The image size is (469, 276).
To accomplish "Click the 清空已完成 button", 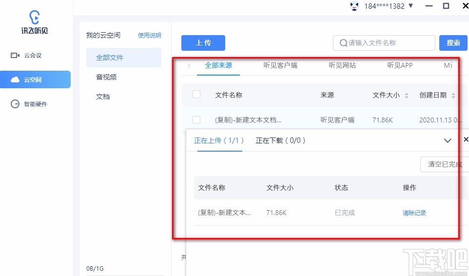I will (445, 164).
